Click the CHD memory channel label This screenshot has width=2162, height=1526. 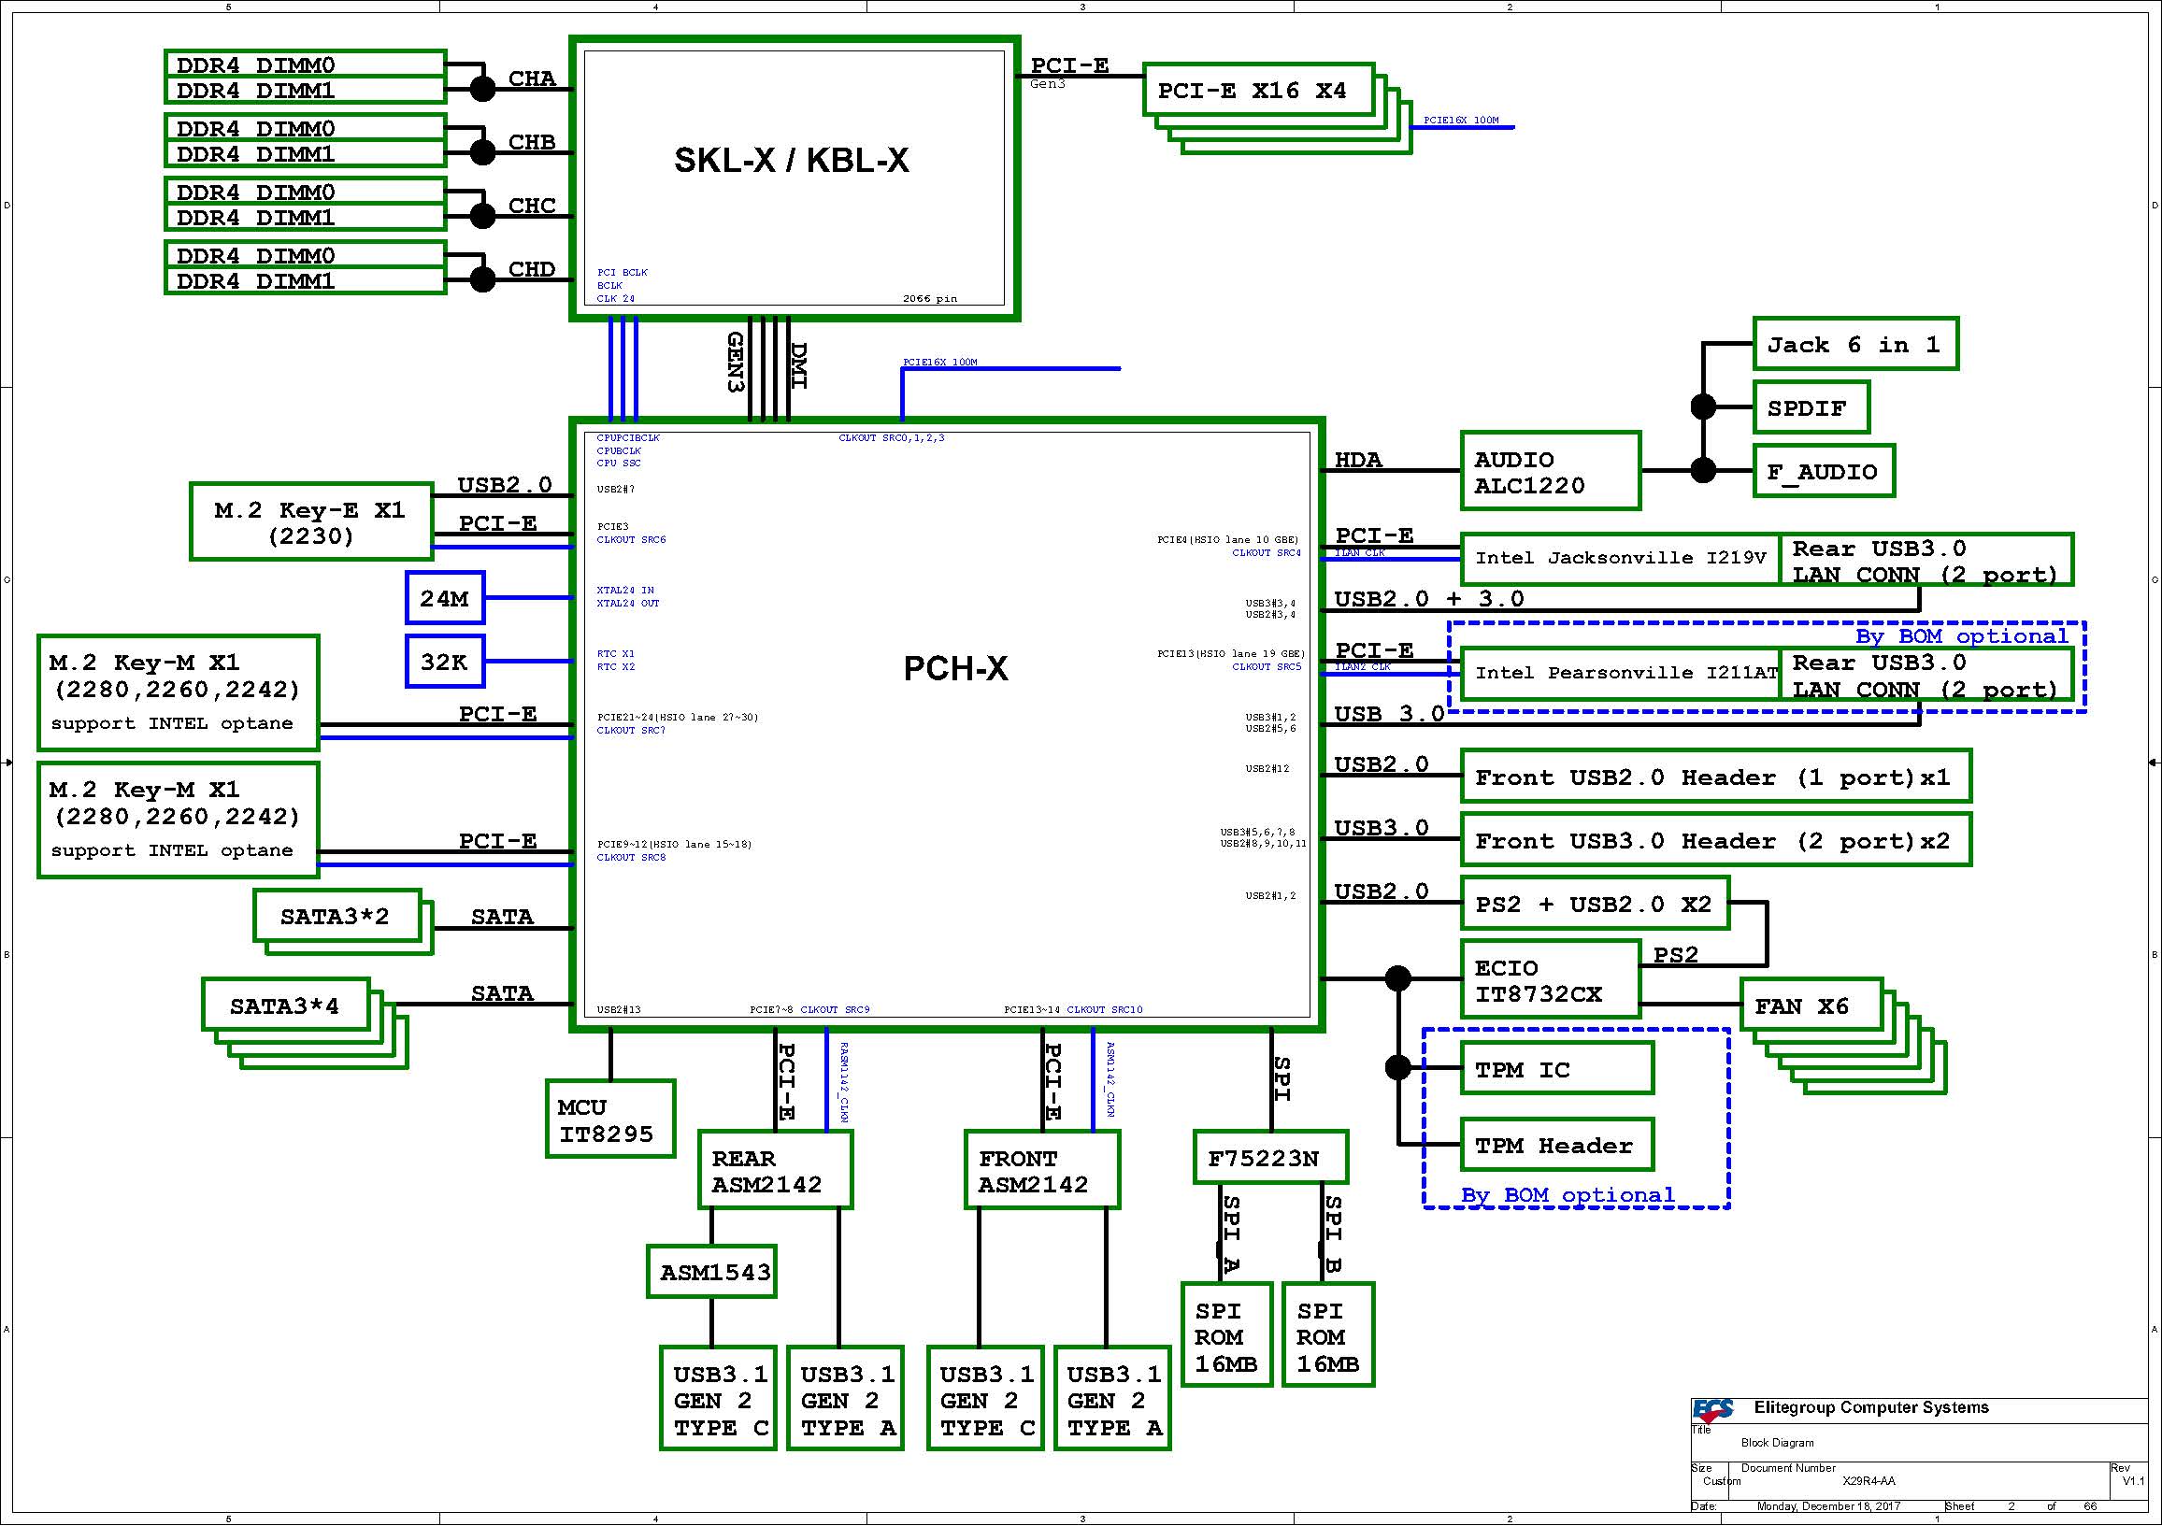[532, 269]
